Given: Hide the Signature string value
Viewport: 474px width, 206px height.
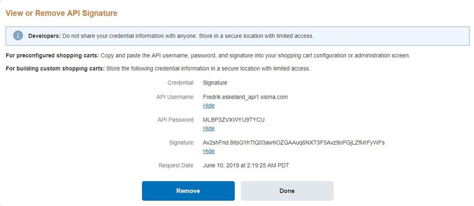Looking at the screenshot, I should (209, 151).
